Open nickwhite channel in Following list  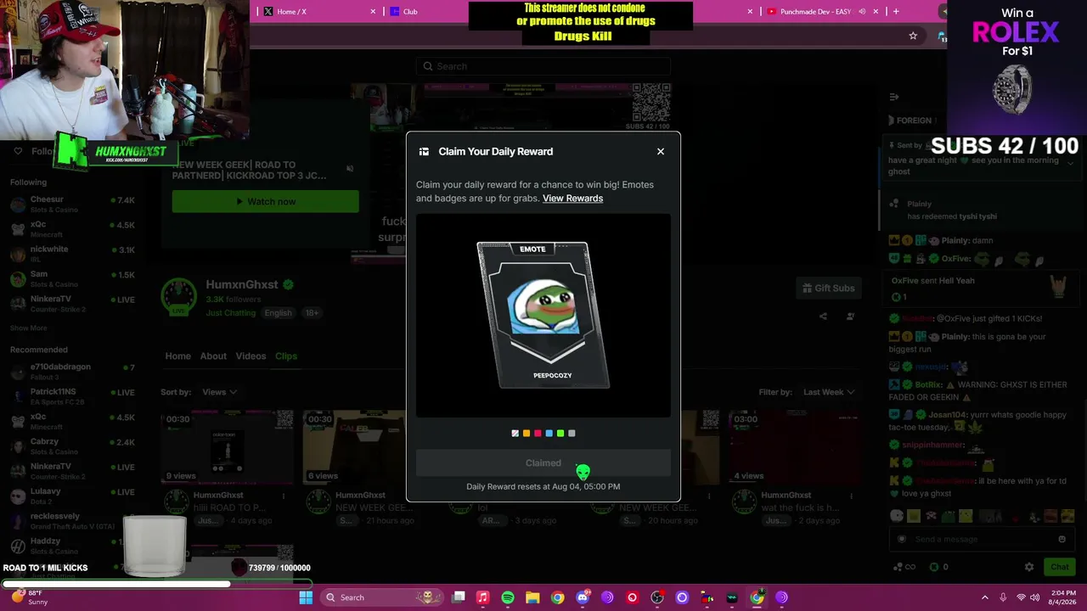(72, 254)
